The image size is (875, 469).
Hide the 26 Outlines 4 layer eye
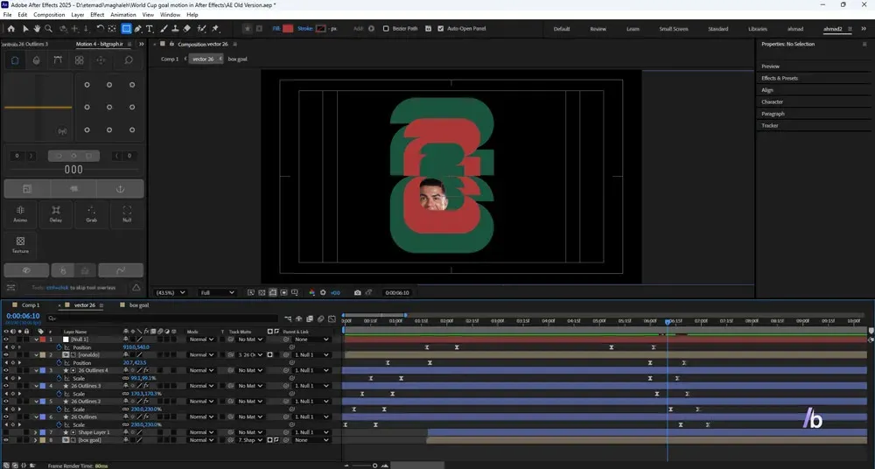(6, 370)
